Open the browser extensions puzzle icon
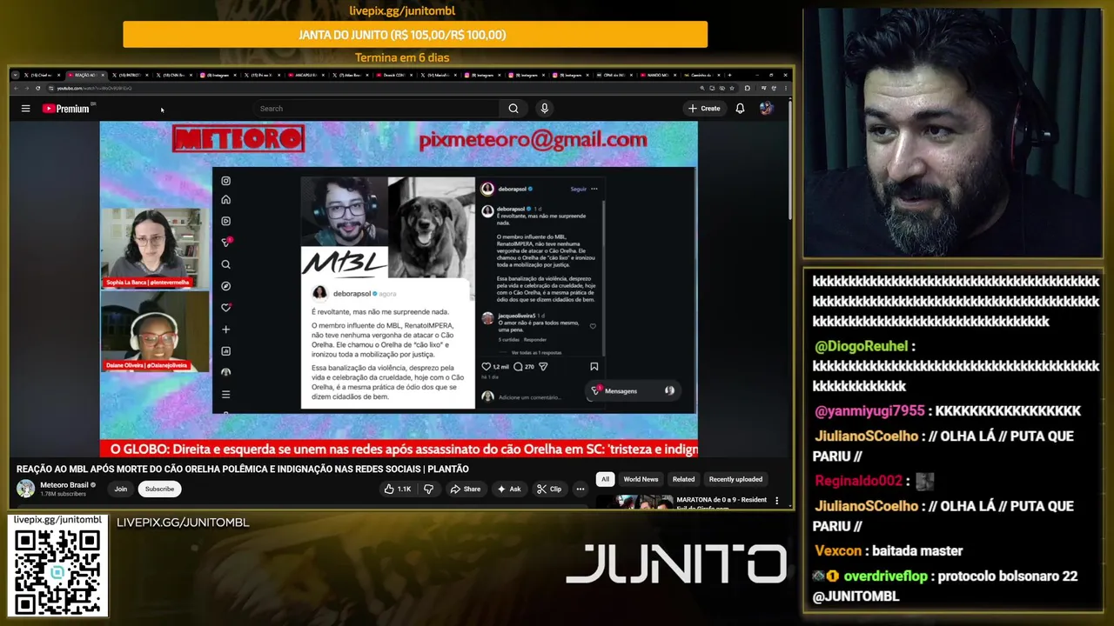This screenshot has height=626, width=1114. (x=747, y=88)
